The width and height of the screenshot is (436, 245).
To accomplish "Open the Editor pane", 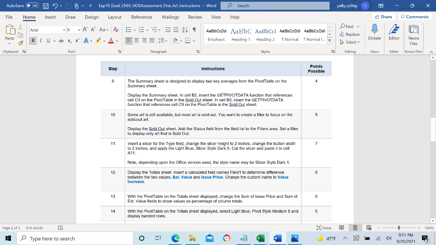I will tap(394, 31).
